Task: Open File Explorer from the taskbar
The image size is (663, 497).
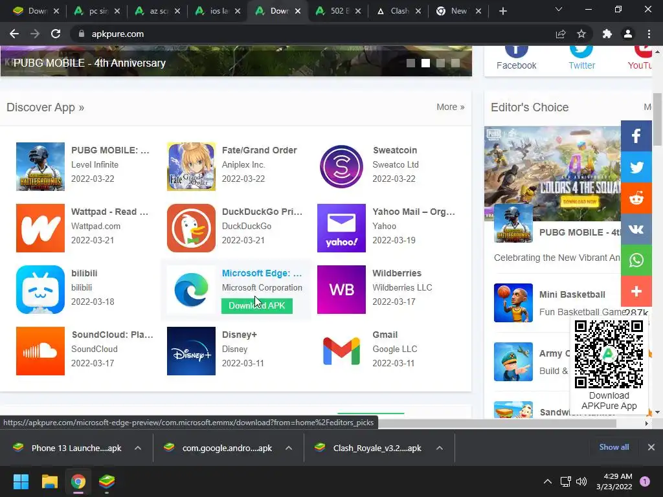Action: coord(49,481)
